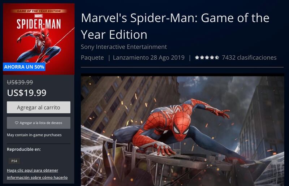Image resolution: width=289 pixels, height=186 pixels.
Task: Click the US$19.99 sale price
Action: click(27, 93)
